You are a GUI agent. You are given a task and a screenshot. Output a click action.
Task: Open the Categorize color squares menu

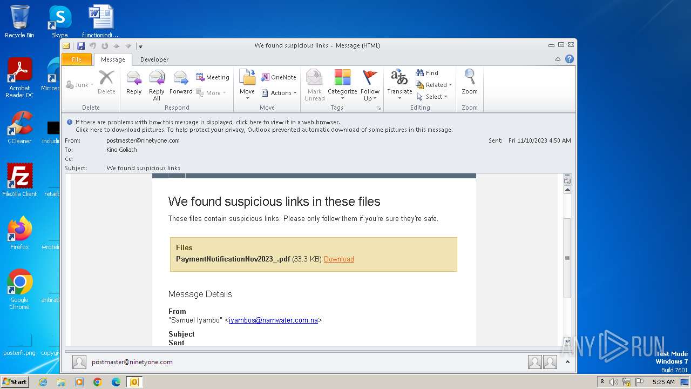(342, 85)
